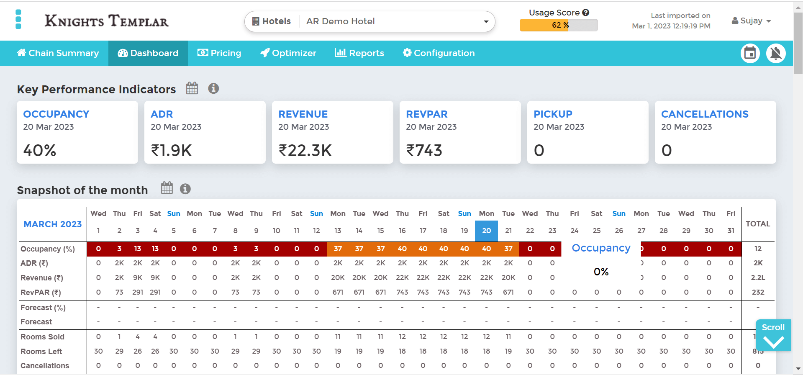This screenshot has height=375, width=803.
Task: Click the Scroll down button
Action: click(x=773, y=335)
